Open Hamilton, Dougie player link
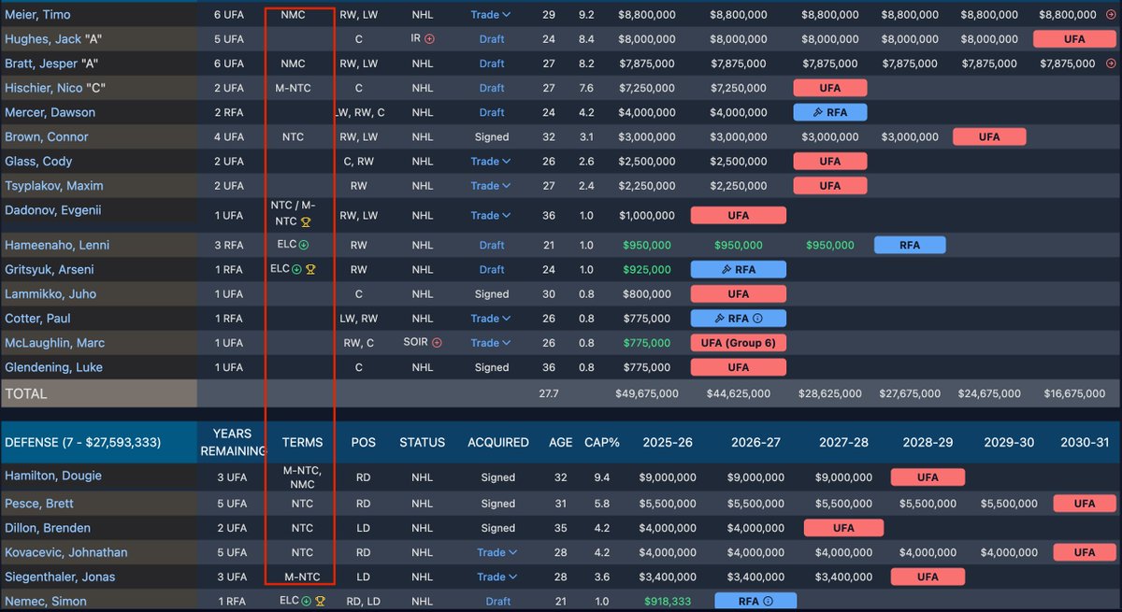The height and width of the screenshot is (612, 1122). coord(53,476)
